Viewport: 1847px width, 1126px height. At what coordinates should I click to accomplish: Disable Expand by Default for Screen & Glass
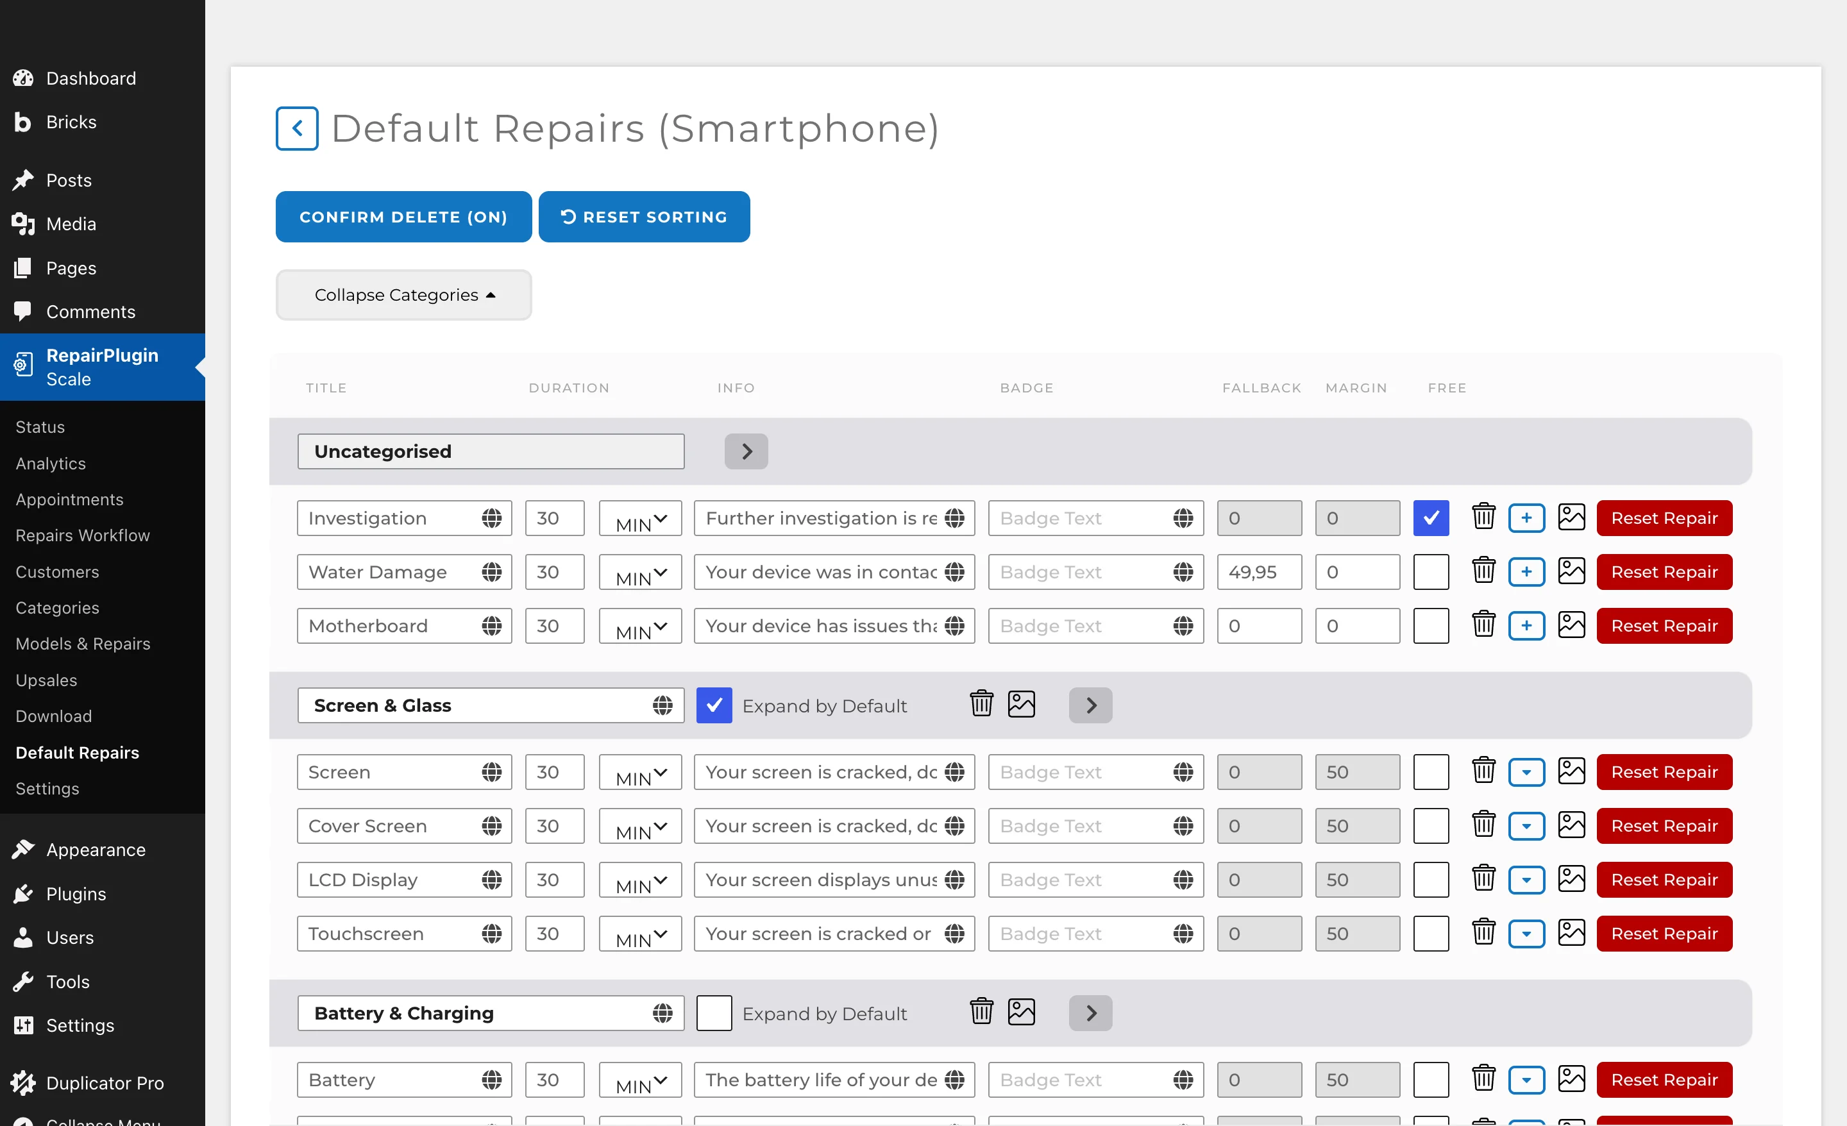(714, 705)
